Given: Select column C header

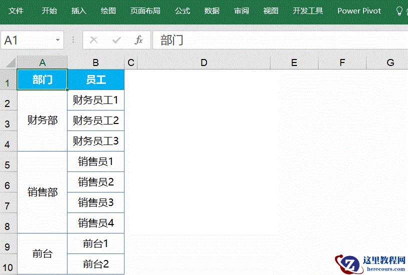Looking at the screenshot, I should point(131,62).
